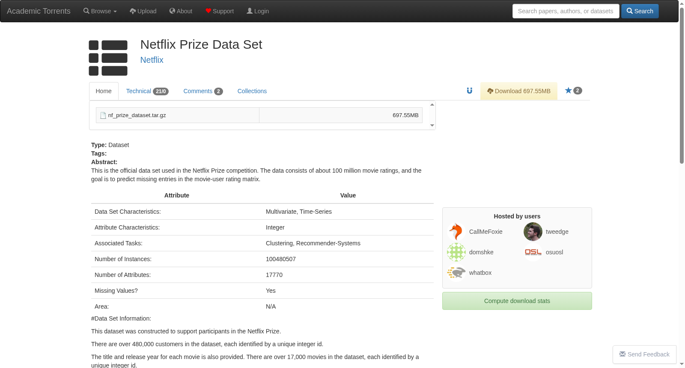This screenshot has width=685, height=368.
Task: Click the page vertical scrollbar thumb
Action: click(x=682, y=85)
